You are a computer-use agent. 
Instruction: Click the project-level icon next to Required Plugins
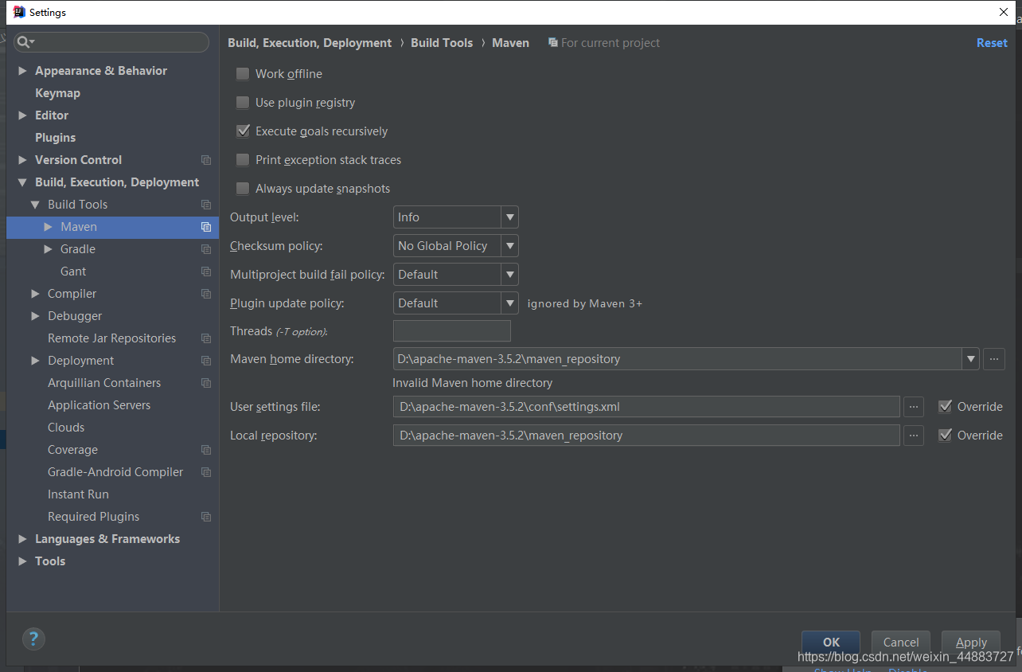click(x=206, y=517)
